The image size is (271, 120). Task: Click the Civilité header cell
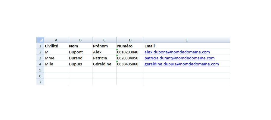[56, 46]
